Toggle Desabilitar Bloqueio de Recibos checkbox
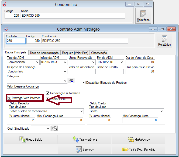 [x=84, y=83]
